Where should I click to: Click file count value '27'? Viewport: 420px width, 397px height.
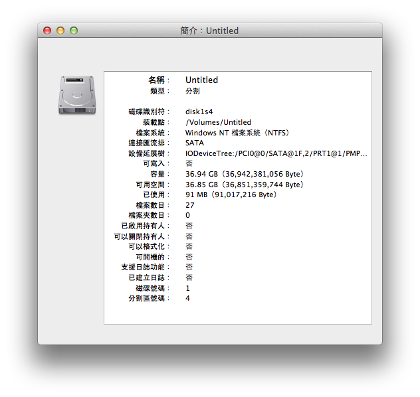tap(190, 205)
